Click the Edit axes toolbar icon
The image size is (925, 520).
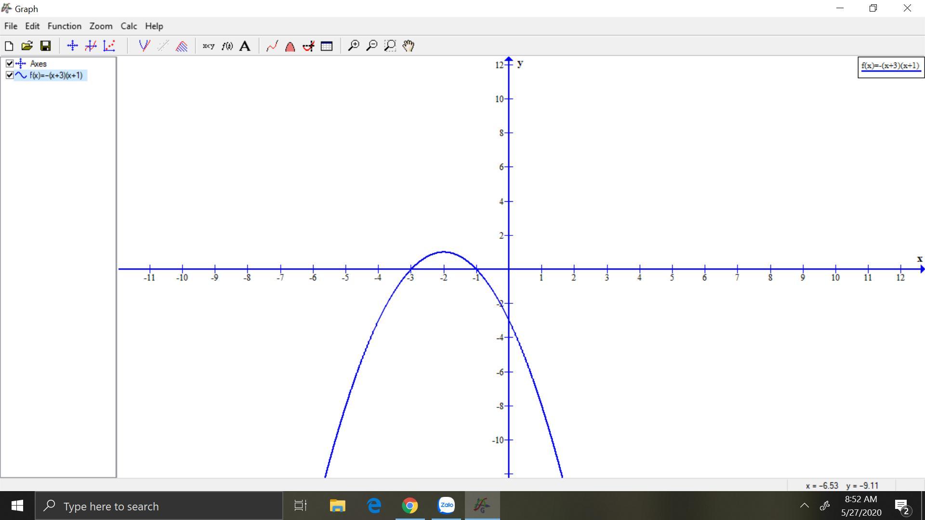tap(72, 46)
